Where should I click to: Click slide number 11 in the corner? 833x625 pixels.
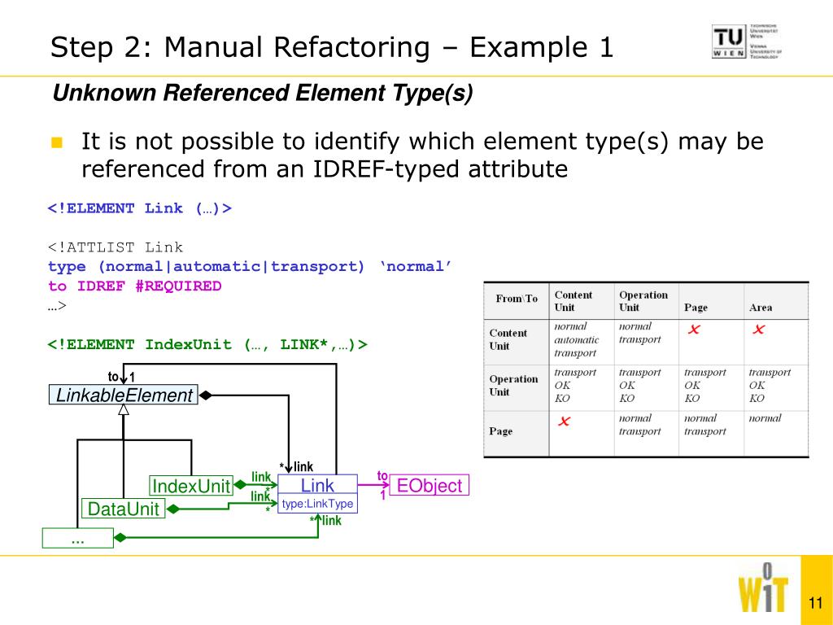click(x=816, y=602)
